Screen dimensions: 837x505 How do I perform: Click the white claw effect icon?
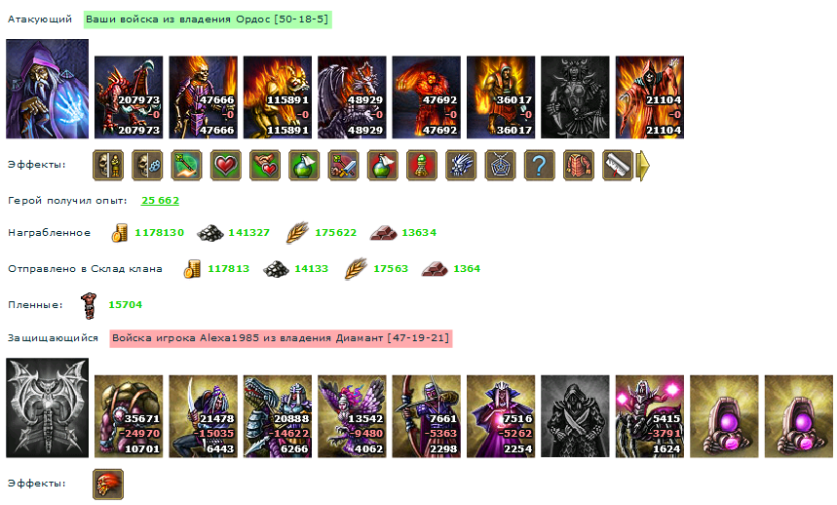461,165
